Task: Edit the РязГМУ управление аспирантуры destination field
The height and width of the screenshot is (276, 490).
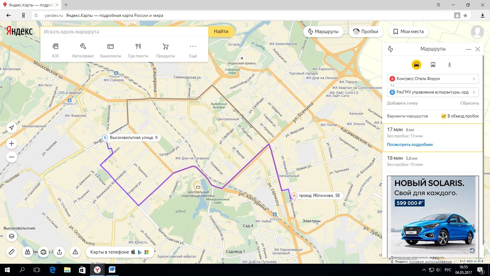Action: 433,92
